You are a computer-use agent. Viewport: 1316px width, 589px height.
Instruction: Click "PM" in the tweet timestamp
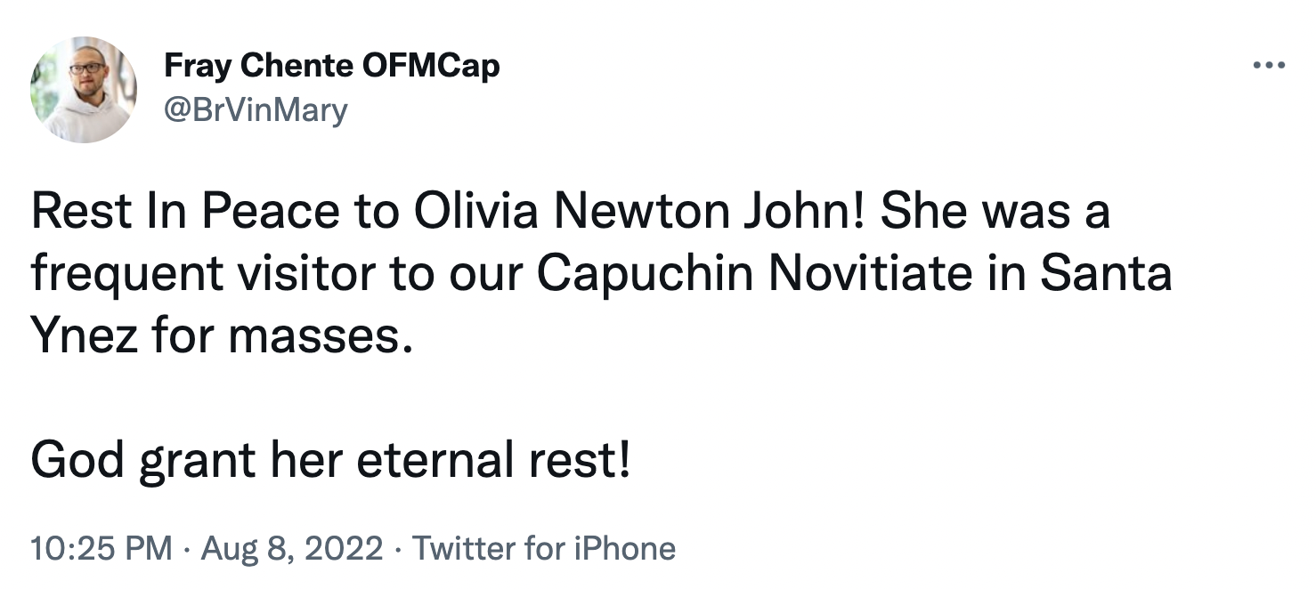pos(152,547)
